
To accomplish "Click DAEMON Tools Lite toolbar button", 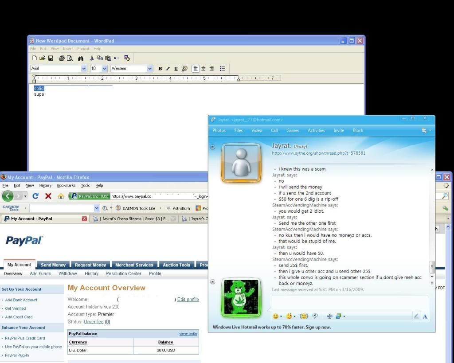I will coord(136,208).
